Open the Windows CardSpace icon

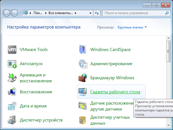83,50
